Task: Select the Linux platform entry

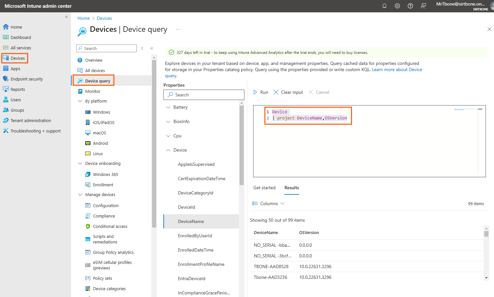Action: coord(97,153)
